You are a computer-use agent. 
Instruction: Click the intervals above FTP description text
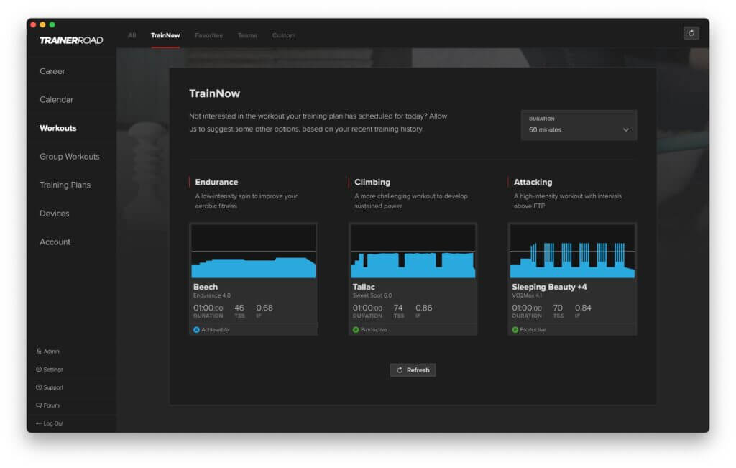pos(568,201)
